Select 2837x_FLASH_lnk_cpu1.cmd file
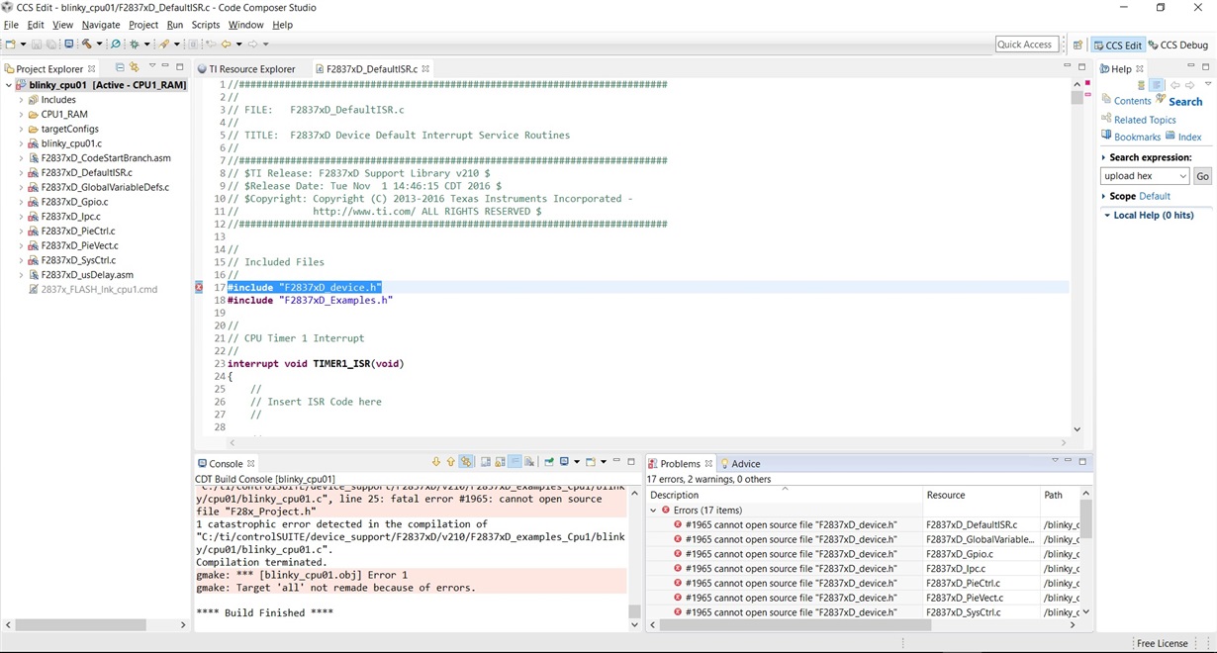 (98, 289)
